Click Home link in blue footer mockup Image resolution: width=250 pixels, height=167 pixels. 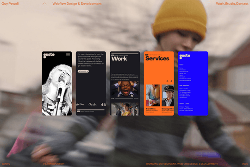[181, 68]
